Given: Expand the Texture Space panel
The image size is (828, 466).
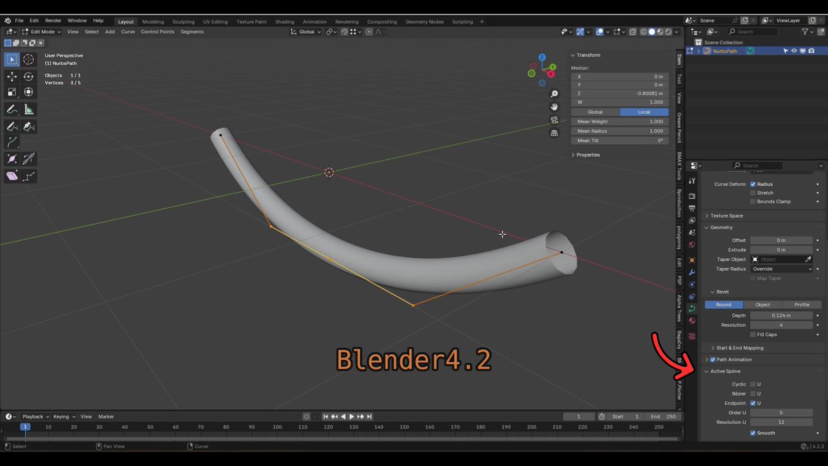Looking at the screenshot, I should pyautogui.click(x=726, y=215).
